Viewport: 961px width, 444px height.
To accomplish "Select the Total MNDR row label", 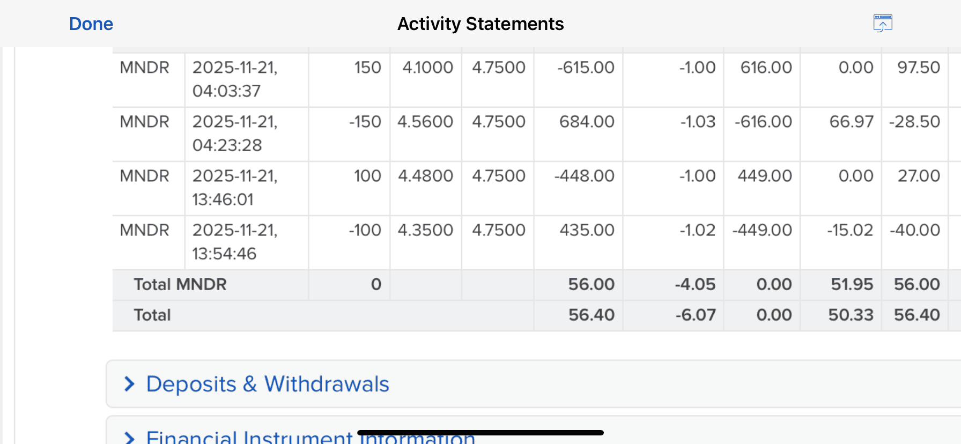I will point(180,284).
